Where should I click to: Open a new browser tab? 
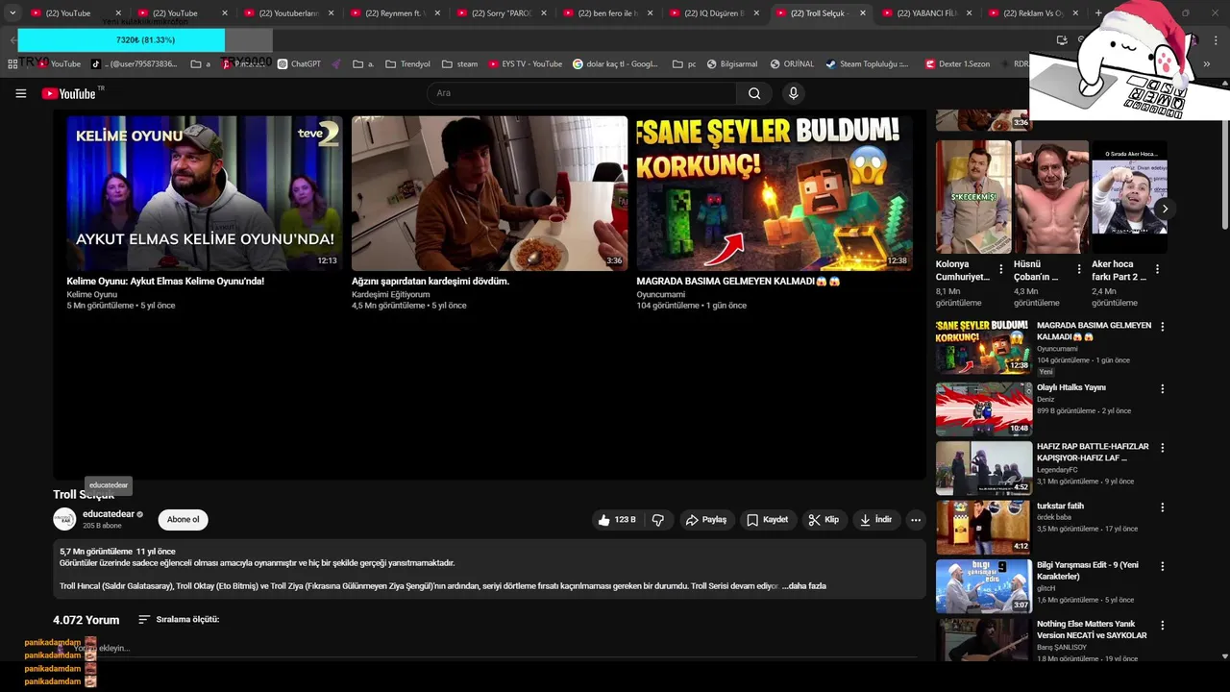(1098, 13)
